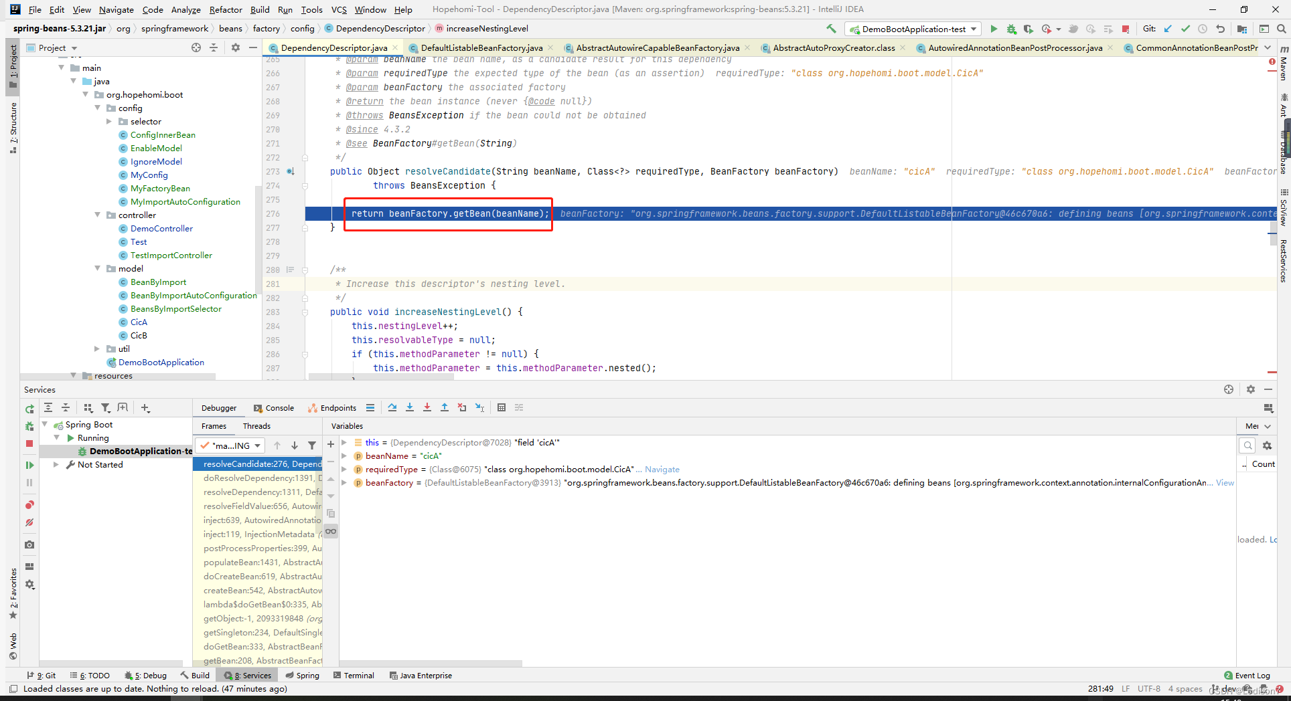Viewport: 1291px width, 701px height.
Task: Toggle show watches with the glasses icon
Action: pyautogui.click(x=331, y=531)
